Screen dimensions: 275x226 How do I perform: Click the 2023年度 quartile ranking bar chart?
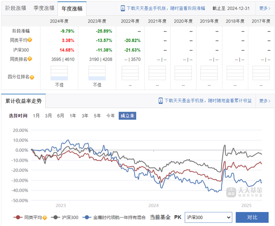(x=97, y=73)
